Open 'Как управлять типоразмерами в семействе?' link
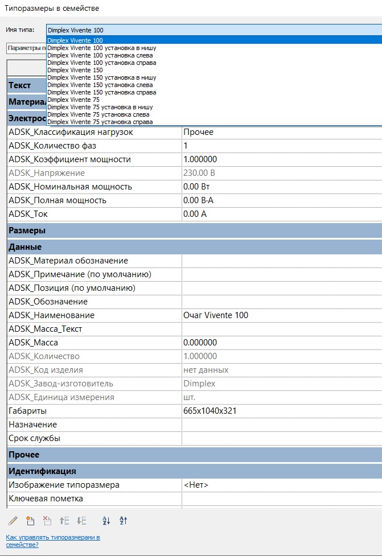The width and height of the screenshot is (382, 556). (x=53, y=541)
